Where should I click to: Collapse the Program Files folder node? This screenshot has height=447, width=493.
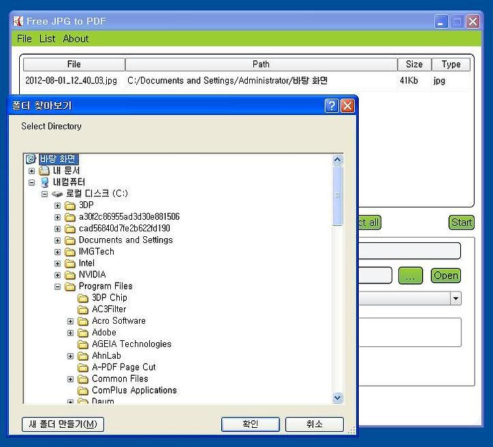(x=58, y=287)
